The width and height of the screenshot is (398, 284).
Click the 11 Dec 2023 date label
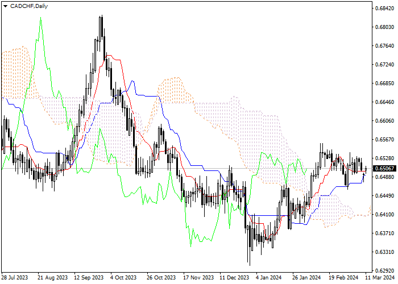coord(234,278)
